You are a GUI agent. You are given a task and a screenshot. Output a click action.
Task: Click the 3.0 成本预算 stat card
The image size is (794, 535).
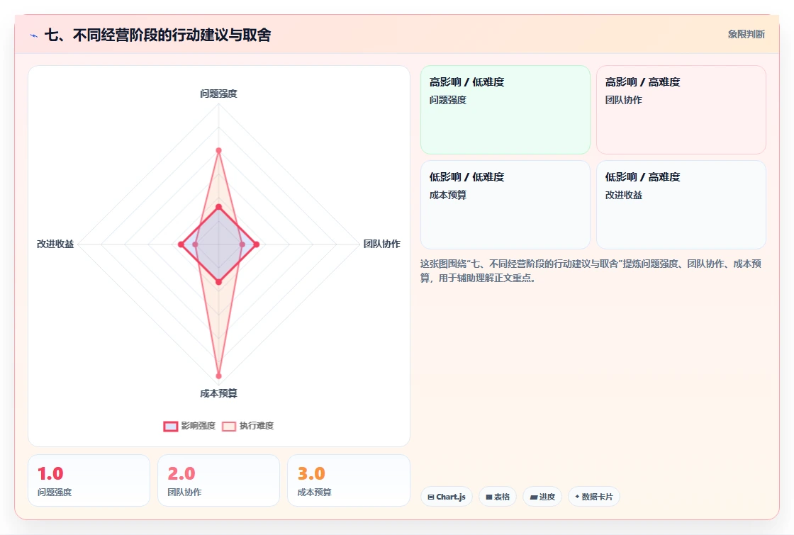pos(348,480)
